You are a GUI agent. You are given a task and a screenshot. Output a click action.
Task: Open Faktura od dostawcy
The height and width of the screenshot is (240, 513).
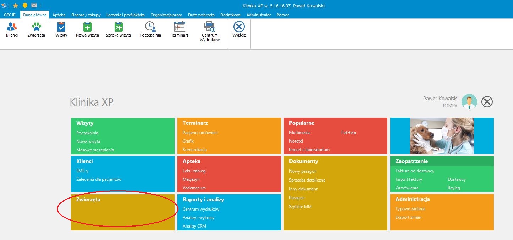tap(415, 171)
